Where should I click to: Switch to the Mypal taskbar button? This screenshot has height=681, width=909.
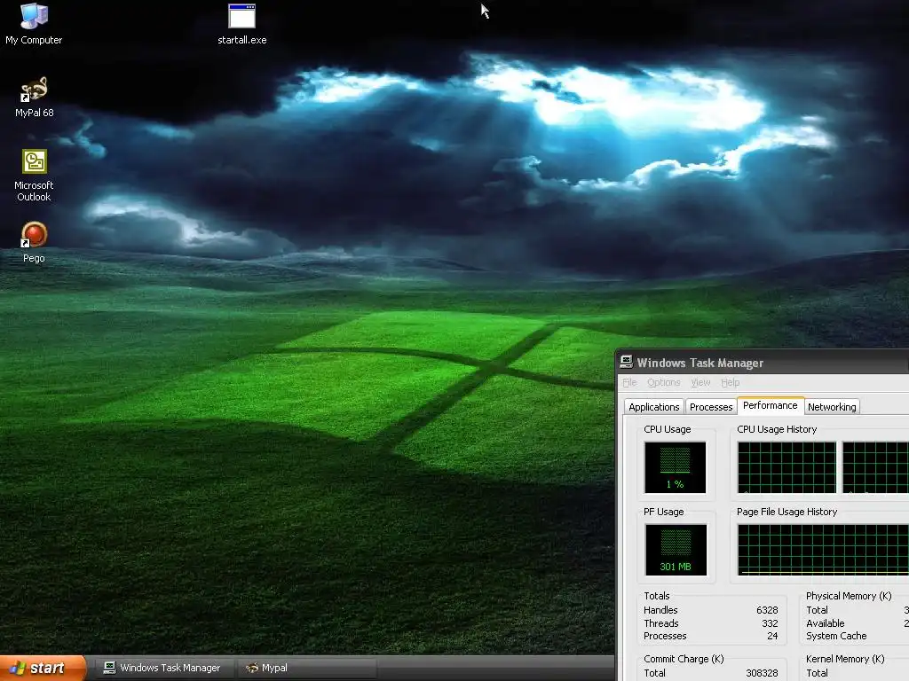307,668
